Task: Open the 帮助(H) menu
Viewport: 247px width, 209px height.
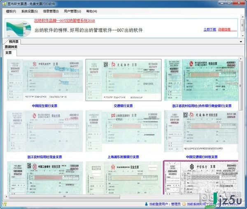Action: (x=91, y=12)
